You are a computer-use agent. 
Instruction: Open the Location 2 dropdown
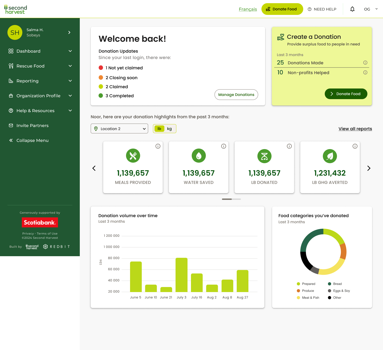click(x=119, y=129)
